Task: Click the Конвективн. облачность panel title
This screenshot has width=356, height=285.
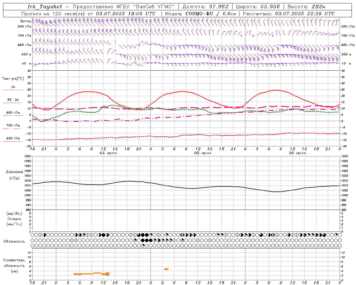Action: (14, 263)
